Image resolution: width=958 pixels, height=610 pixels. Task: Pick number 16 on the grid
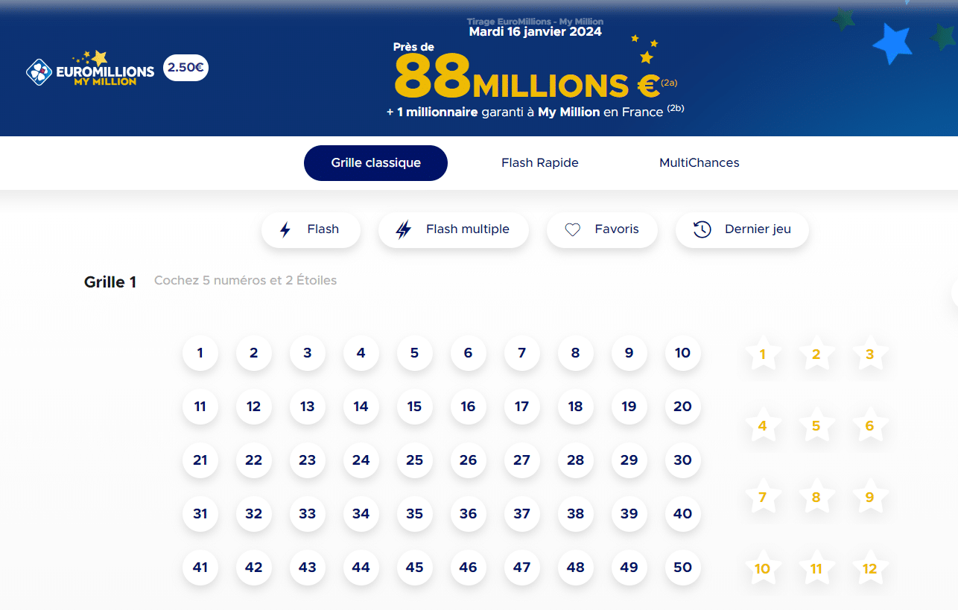[469, 407]
